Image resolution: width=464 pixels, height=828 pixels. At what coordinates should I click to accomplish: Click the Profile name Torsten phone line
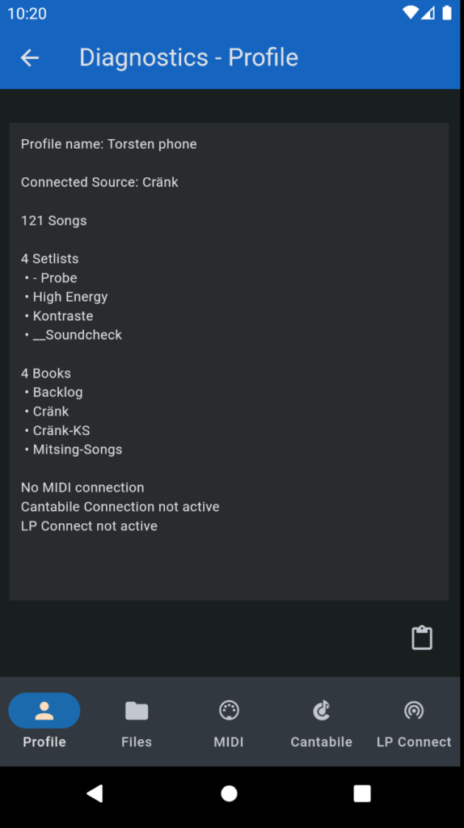[x=109, y=144]
